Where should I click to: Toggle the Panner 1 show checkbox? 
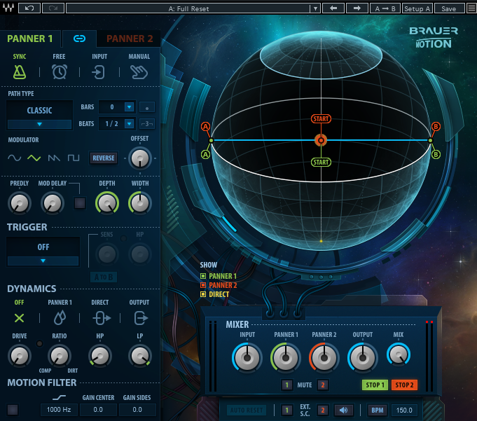point(203,276)
